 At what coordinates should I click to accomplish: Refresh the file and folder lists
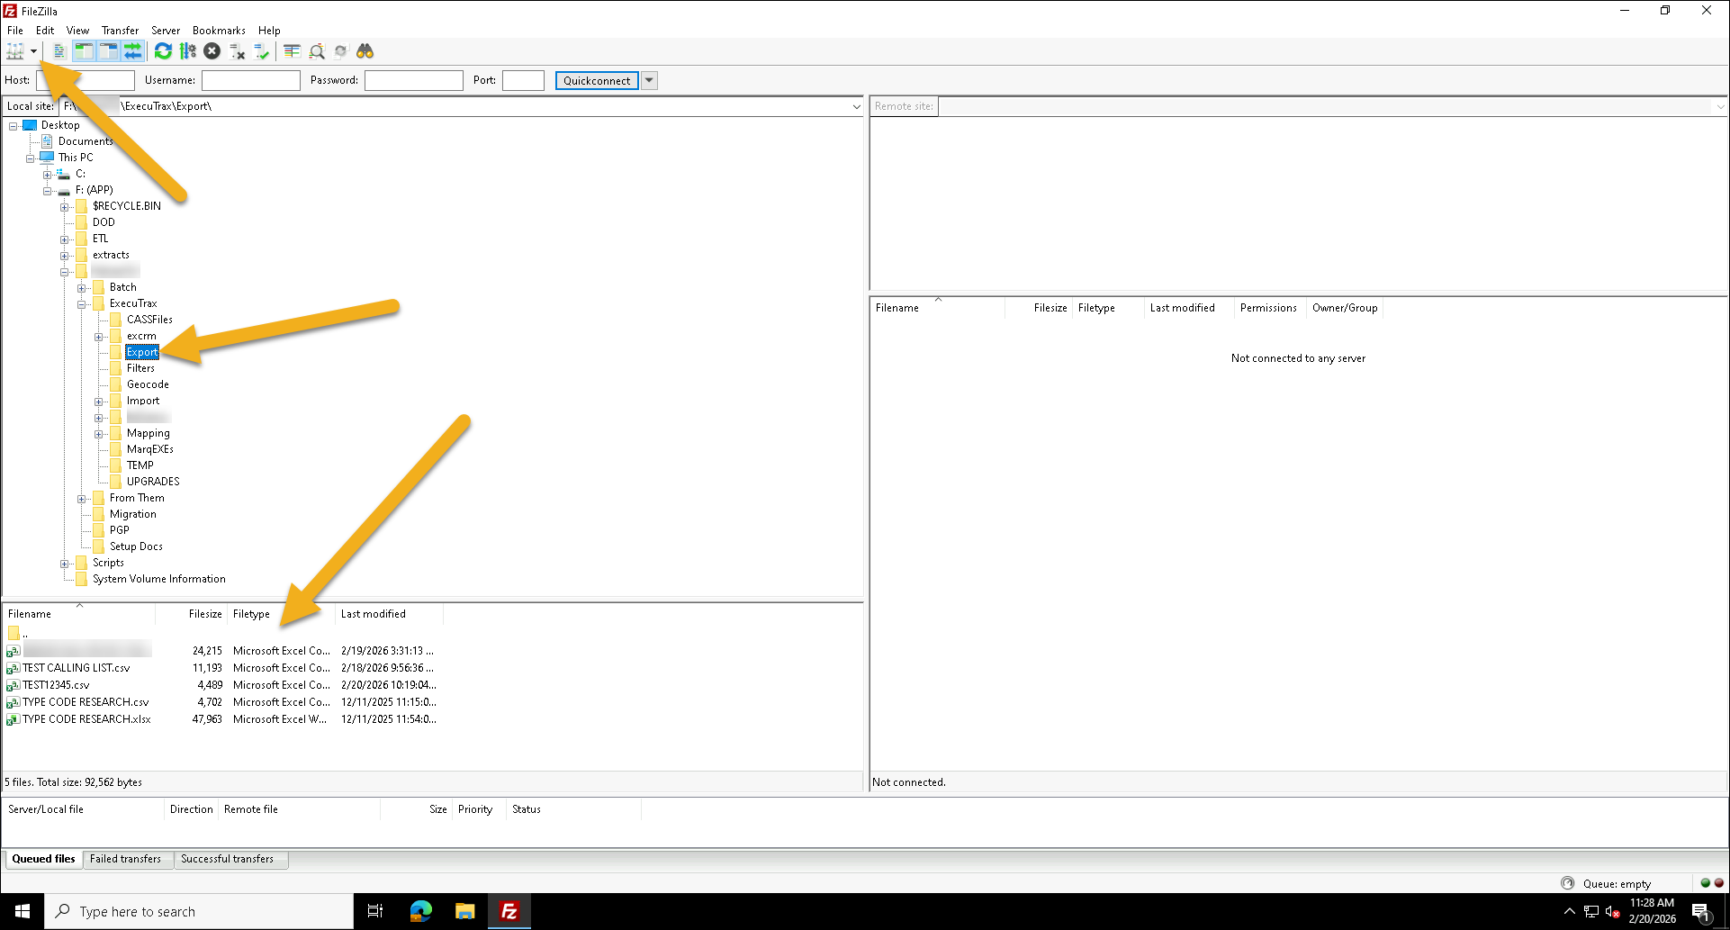[x=163, y=51]
